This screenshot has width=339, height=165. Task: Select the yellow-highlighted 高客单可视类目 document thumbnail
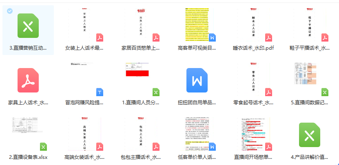197,25
